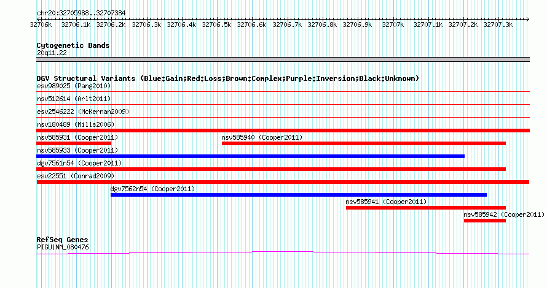547x288 pixels.
Task: Select the 32706.3k ruler position
Action: (x=146, y=25)
